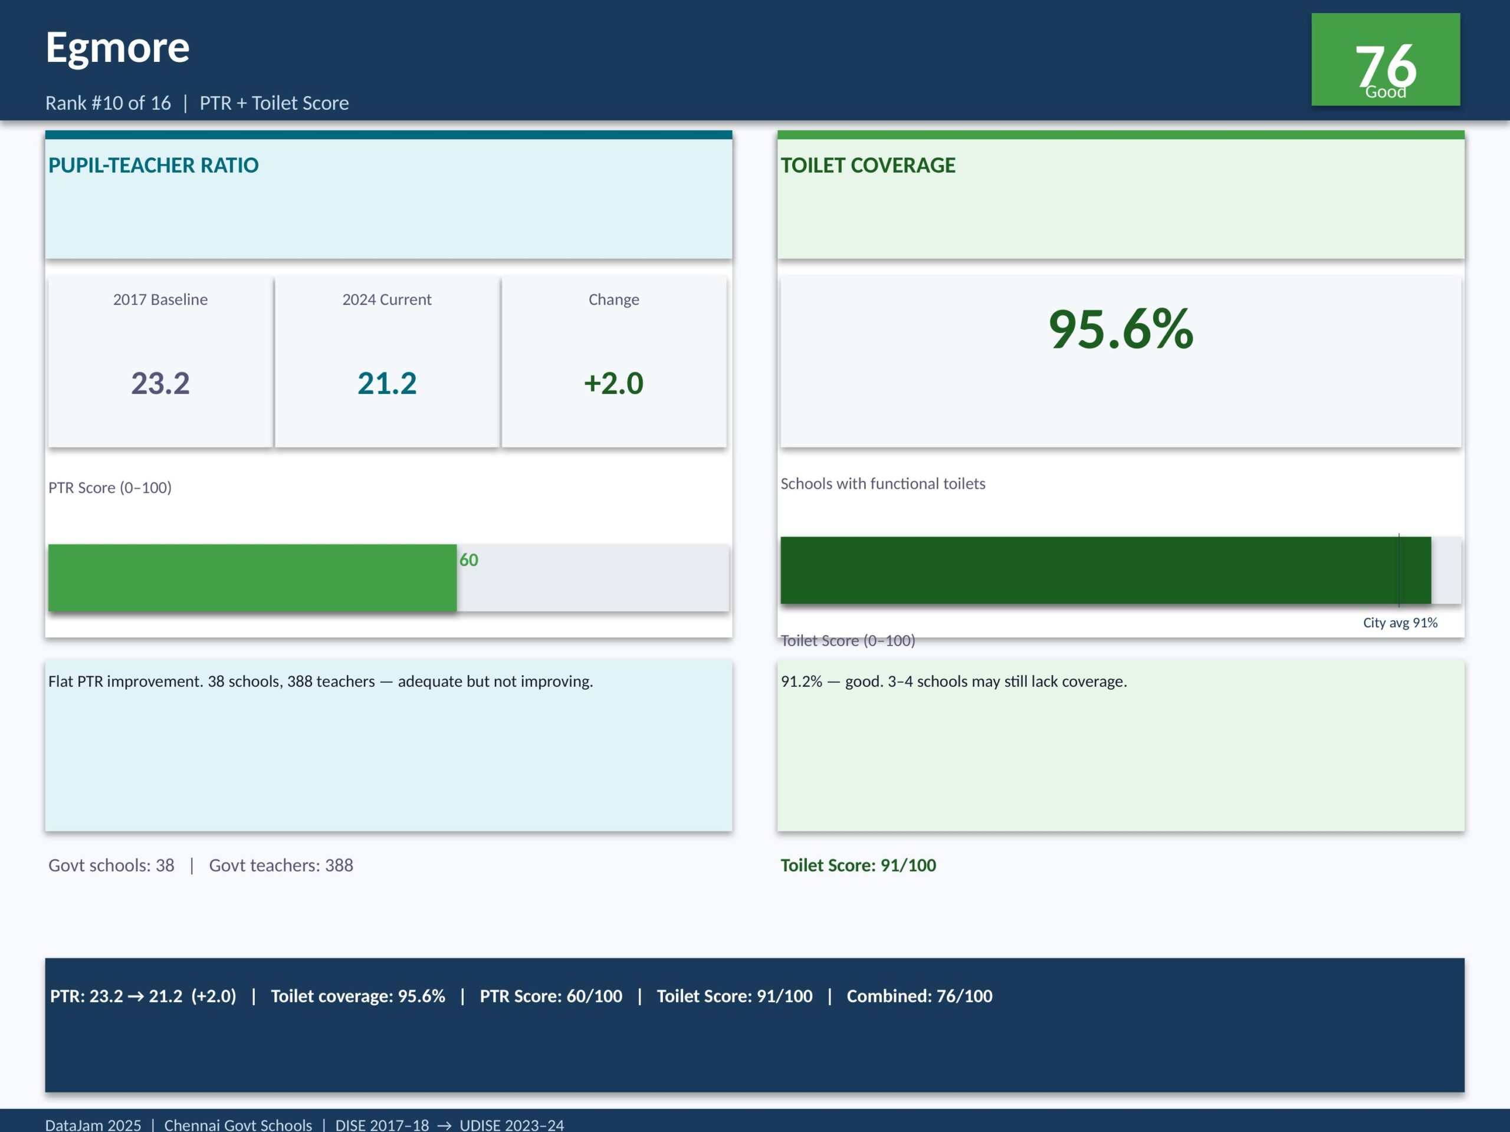Viewport: 1510px width, 1132px height.
Task: Select the 91.2% good coverage note box
Action: [x=1120, y=745]
